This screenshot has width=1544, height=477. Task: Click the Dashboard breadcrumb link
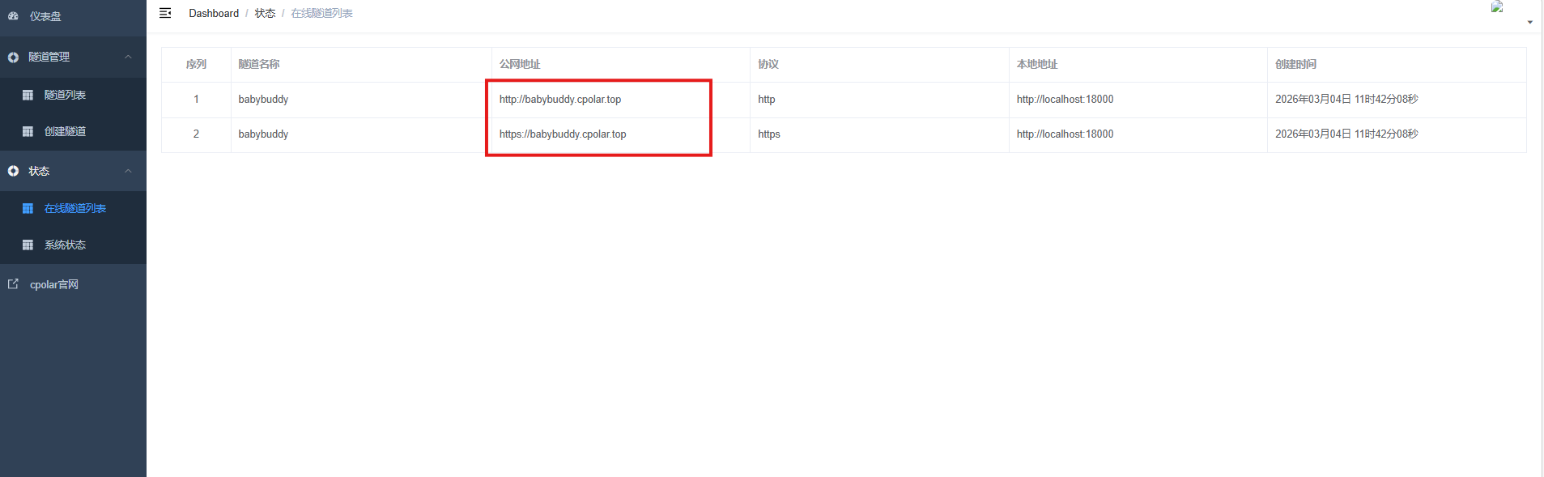click(214, 13)
